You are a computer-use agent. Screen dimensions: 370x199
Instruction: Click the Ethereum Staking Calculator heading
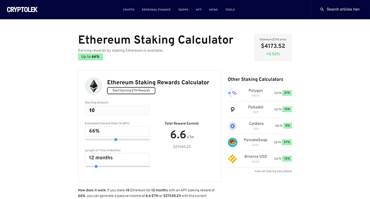point(155,40)
